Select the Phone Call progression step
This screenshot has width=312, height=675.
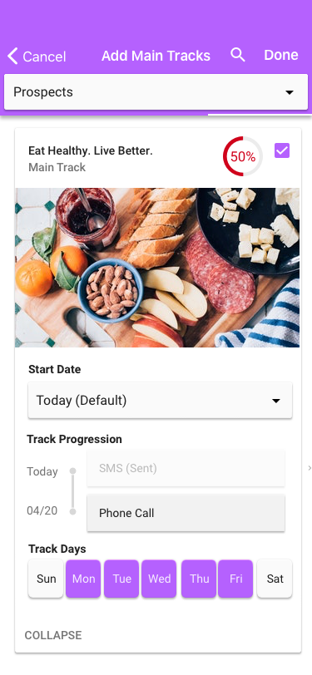point(186,513)
